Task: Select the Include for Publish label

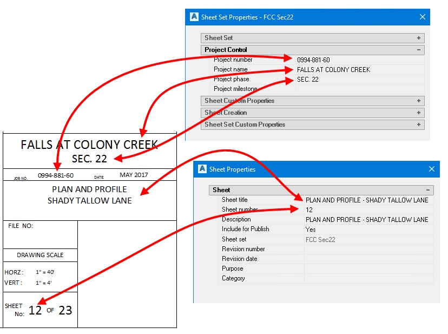Action: pos(246,229)
